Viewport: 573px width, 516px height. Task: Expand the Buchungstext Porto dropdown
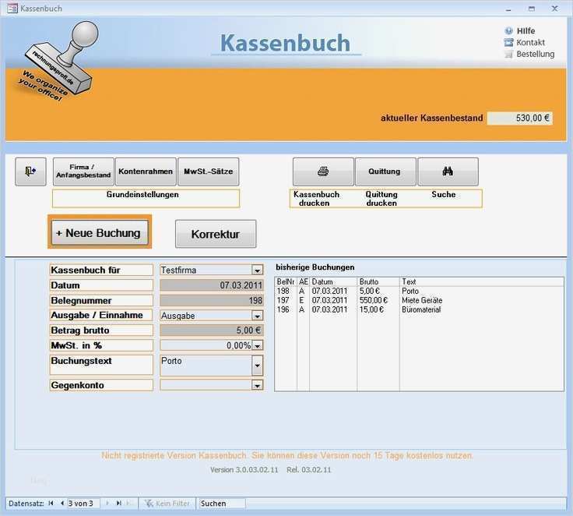coord(257,366)
